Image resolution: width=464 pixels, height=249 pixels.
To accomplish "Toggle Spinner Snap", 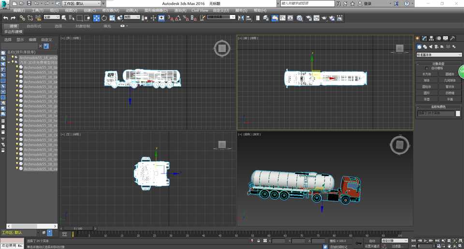I will [x=193, y=18].
